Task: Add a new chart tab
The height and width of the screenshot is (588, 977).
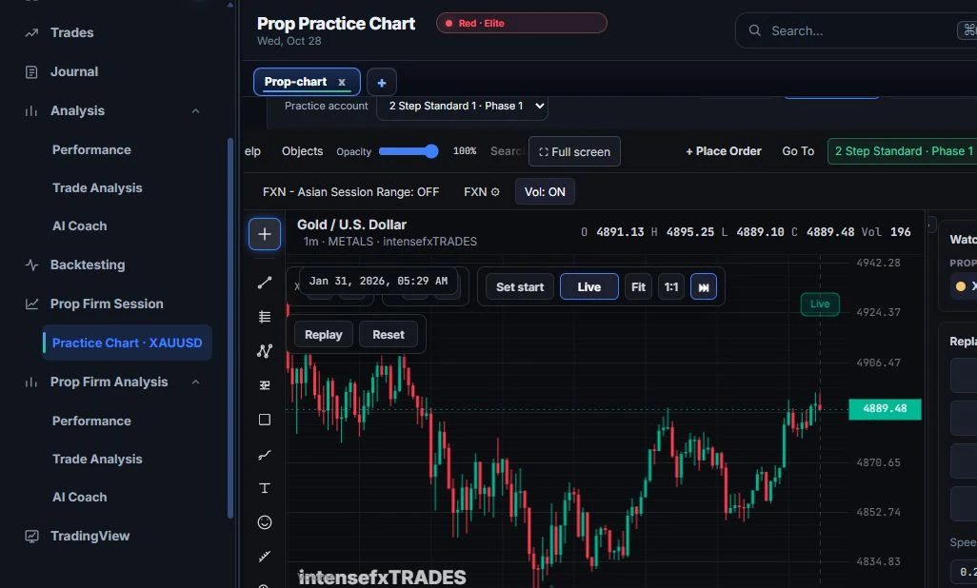Action: coord(382,82)
